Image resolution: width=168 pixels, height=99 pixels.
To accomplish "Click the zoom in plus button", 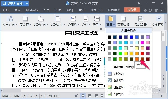I will pyautogui.click(x=161, y=96).
